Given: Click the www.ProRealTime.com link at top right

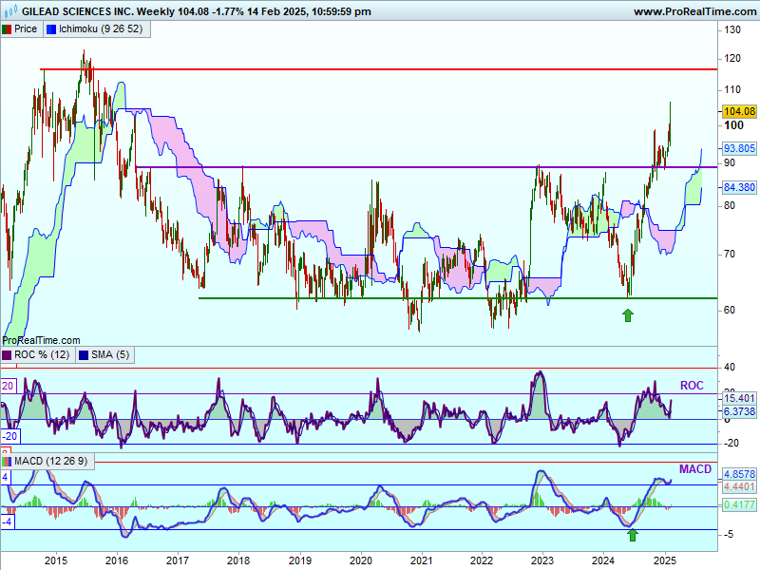Looking at the screenshot, I should 693,11.
